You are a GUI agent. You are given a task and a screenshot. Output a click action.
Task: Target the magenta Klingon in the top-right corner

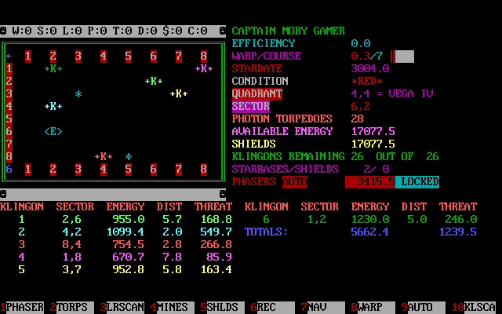(204, 68)
